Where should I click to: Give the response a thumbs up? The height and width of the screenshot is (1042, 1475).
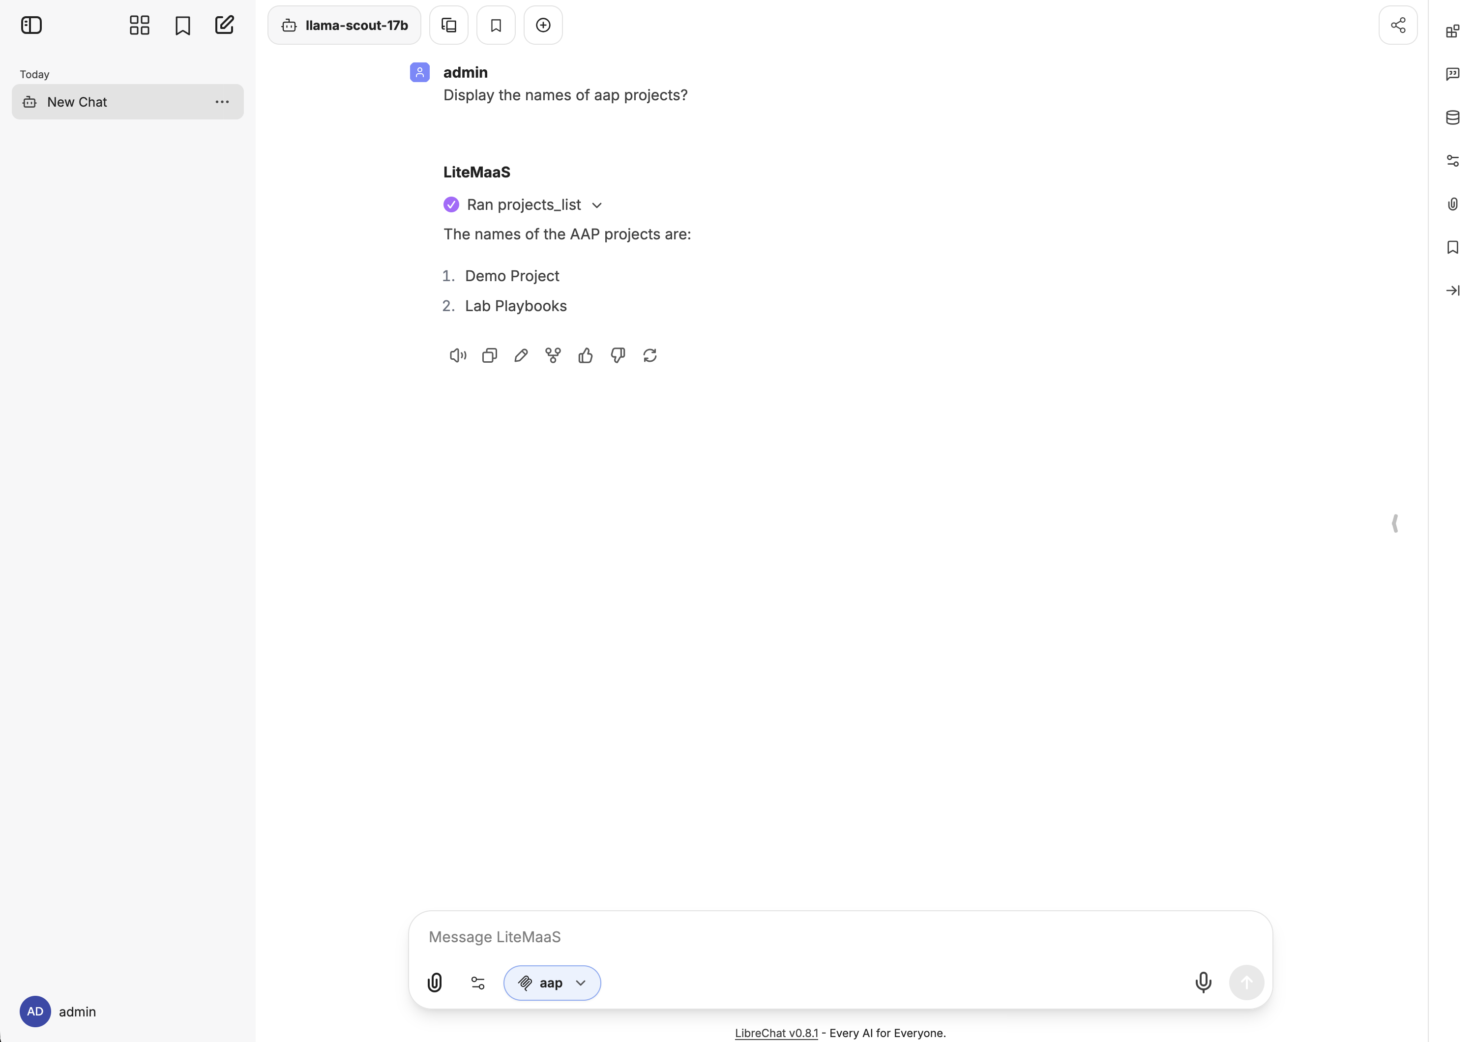click(585, 355)
